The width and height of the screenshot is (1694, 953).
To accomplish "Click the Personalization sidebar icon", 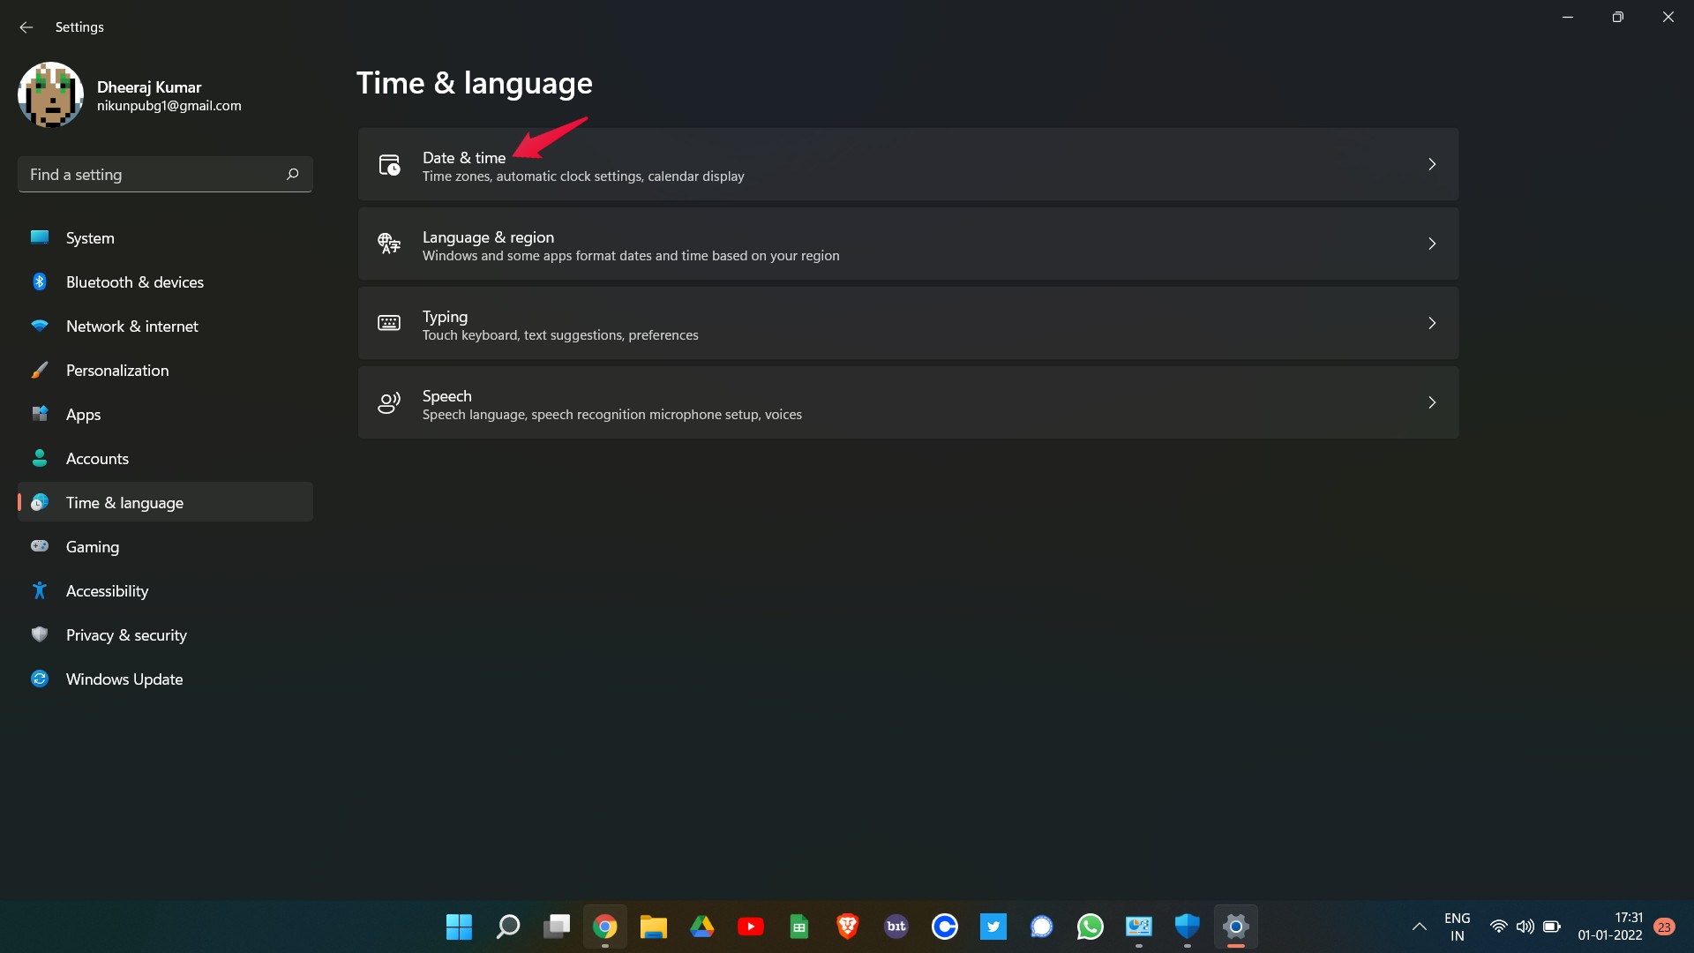I will coord(41,370).
